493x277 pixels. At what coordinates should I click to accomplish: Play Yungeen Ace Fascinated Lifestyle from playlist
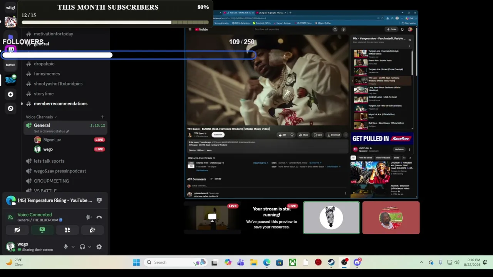pos(382,53)
